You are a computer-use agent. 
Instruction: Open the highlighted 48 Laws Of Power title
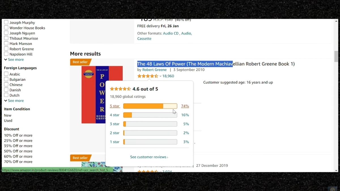pyautogui.click(x=185, y=64)
